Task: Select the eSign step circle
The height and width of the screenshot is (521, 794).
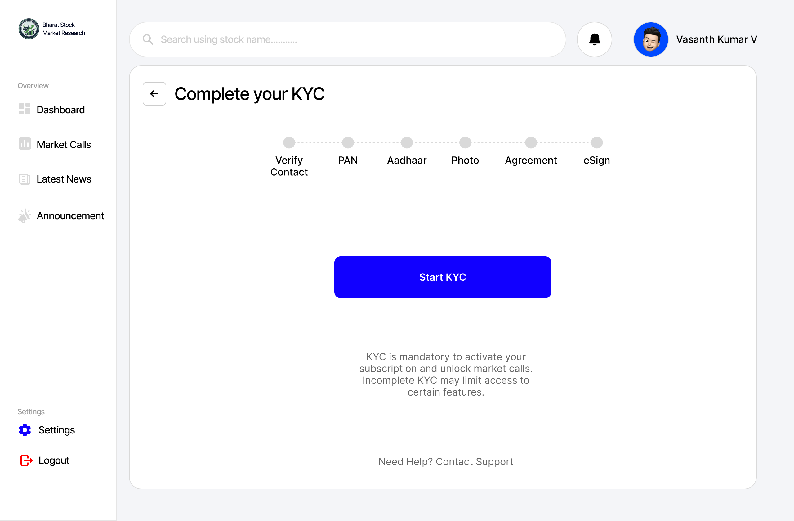Action: click(596, 143)
